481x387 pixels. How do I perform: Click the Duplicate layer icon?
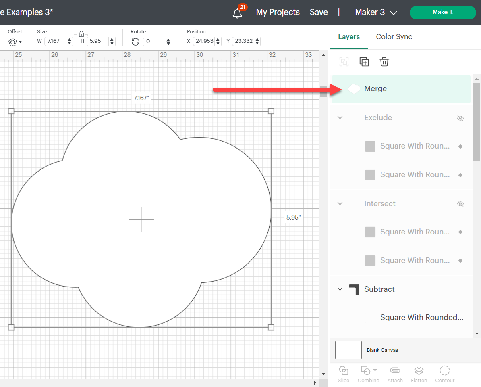pyautogui.click(x=364, y=62)
